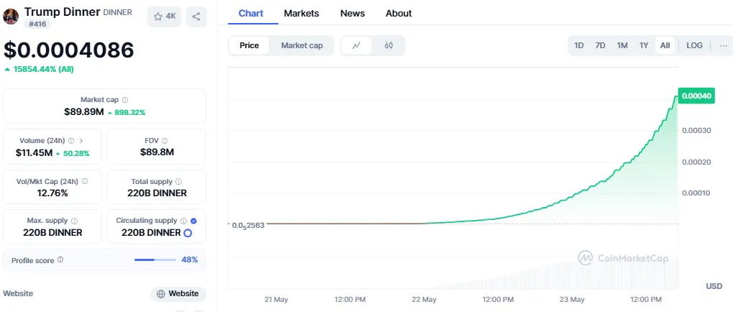
Task: Switch to line chart view icon
Action: [356, 46]
